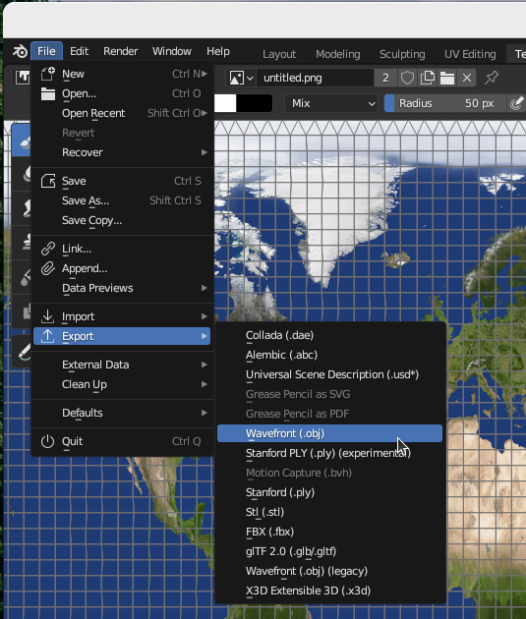Toggle the pin image icon
Screen dimensions: 526x619
[492, 78]
